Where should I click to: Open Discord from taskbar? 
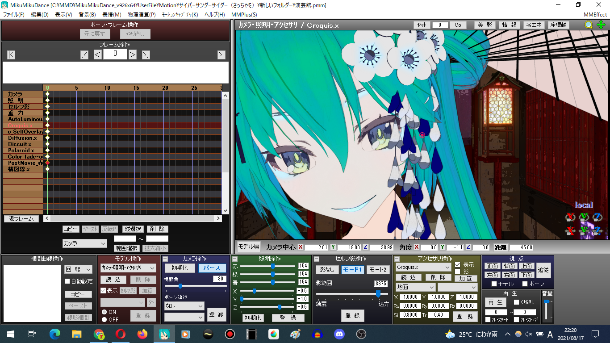tap(339, 334)
